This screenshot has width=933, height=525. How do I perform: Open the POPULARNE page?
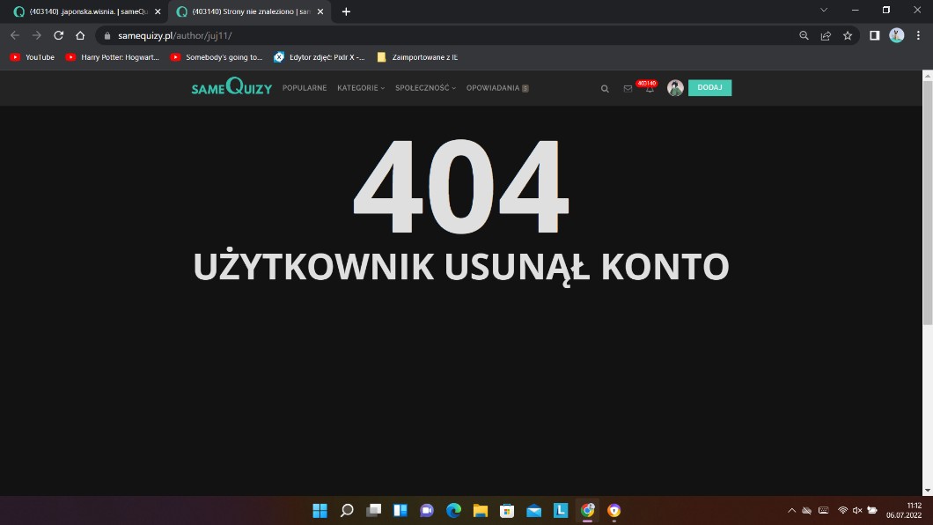coord(305,88)
